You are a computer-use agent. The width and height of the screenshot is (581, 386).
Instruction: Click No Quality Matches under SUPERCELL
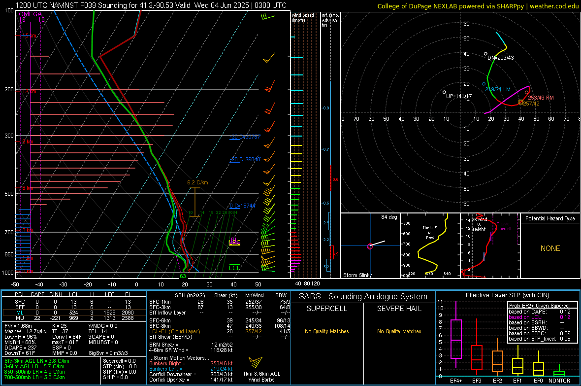[x=327, y=331]
